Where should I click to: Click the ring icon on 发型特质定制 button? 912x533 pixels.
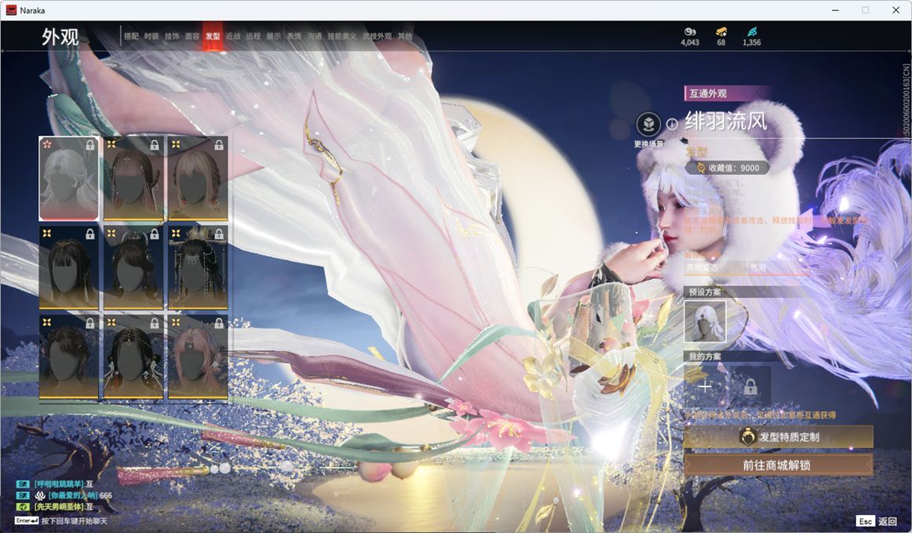click(747, 437)
